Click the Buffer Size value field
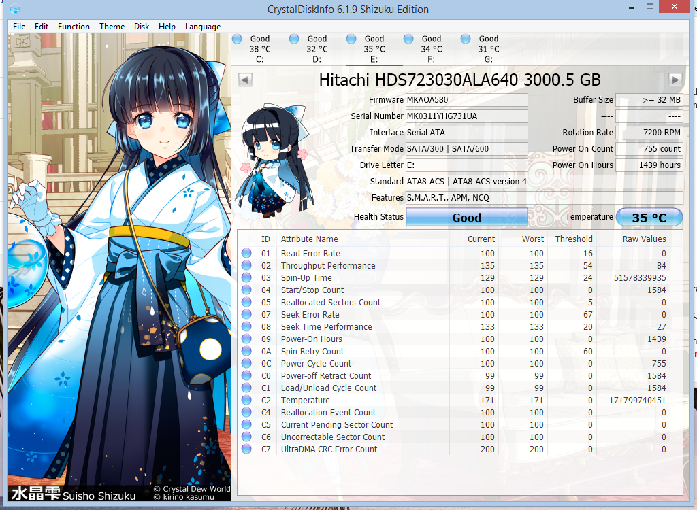Viewport: 697px width, 510px height. 649,99
